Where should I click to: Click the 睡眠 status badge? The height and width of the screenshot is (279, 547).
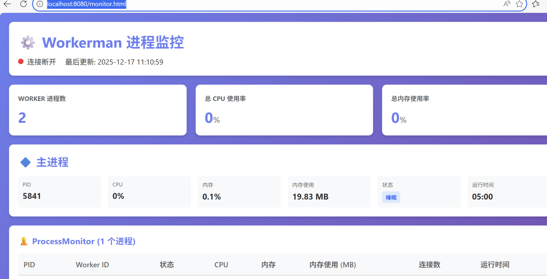[x=391, y=197]
